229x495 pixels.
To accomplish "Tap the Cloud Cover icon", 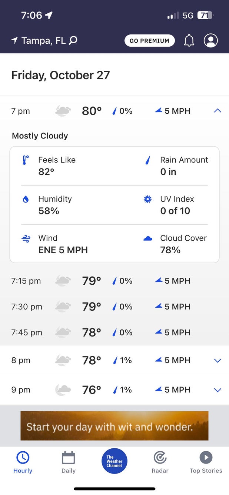I will click(x=148, y=239).
